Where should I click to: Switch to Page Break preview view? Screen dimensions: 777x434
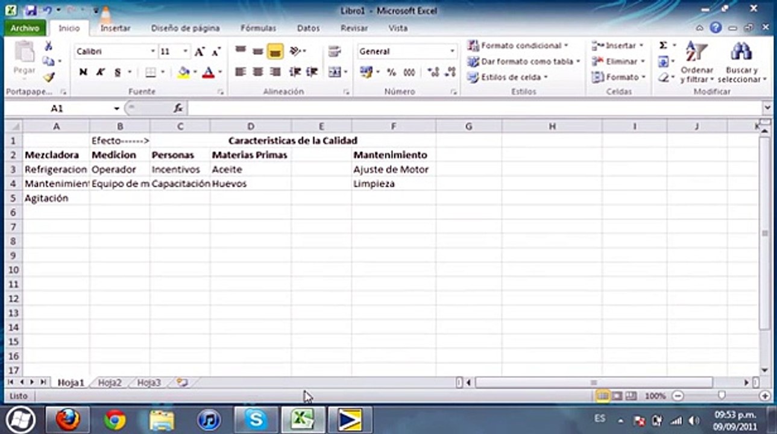click(x=631, y=396)
